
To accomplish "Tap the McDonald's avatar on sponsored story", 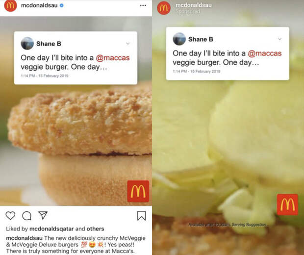I will [164, 8].
